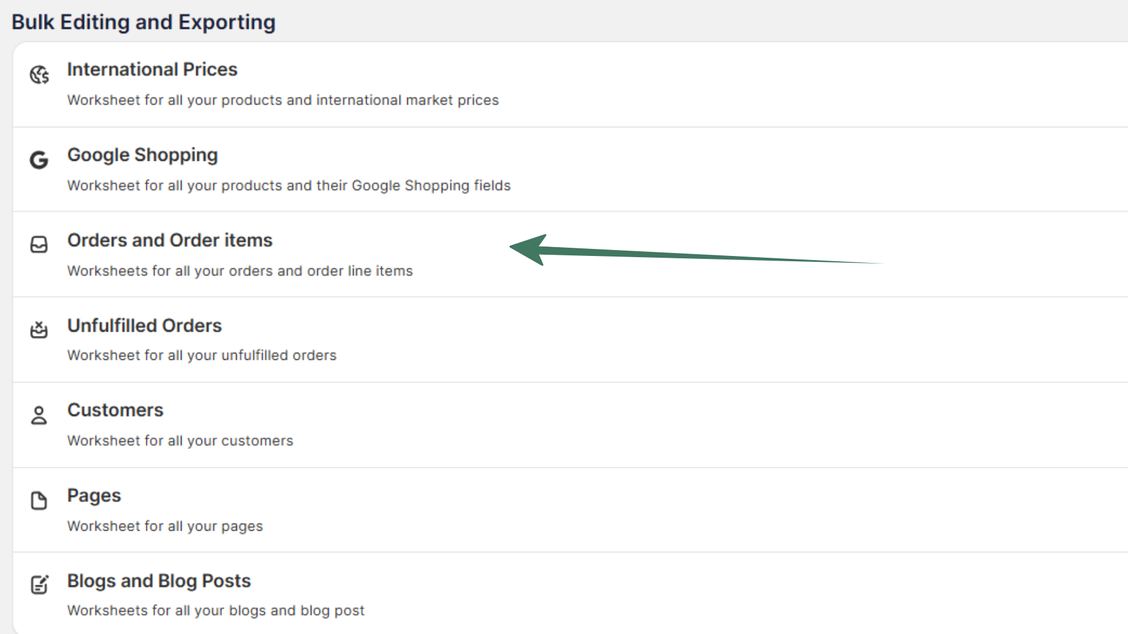This screenshot has width=1128, height=634.
Task: Click the Google Shopping G icon
Action: click(x=39, y=160)
